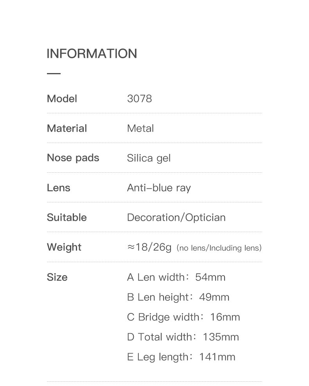The width and height of the screenshot is (309, 386).
Task: Click the no lens/Including lens note
Action: [x=219, y=248]
